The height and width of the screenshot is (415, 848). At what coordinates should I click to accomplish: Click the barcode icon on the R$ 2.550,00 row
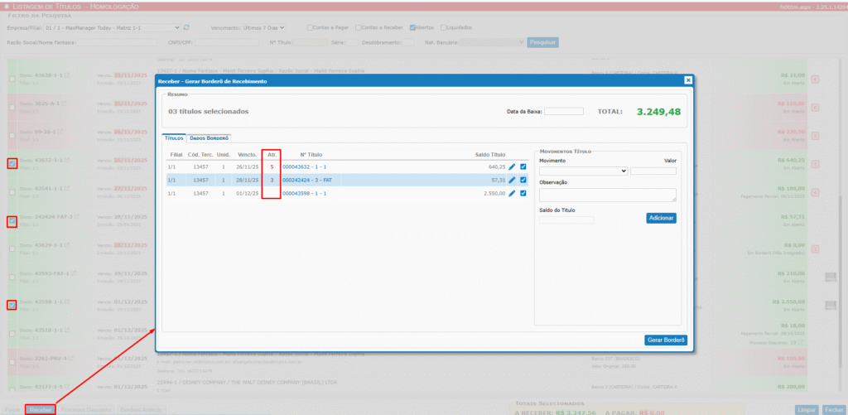[x=830, y=305]
